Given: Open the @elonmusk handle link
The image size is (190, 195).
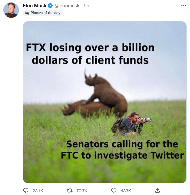Looking at the screenshot, I should tap(67, 6).
